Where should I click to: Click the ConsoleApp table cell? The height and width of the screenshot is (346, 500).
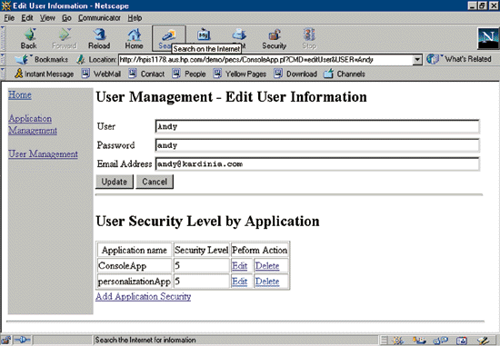pyautogui.click(x=135, y=266)
